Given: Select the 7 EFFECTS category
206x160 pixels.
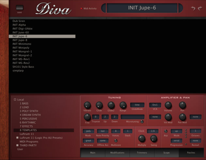Looking at the screenshot, I should point(26,126).
